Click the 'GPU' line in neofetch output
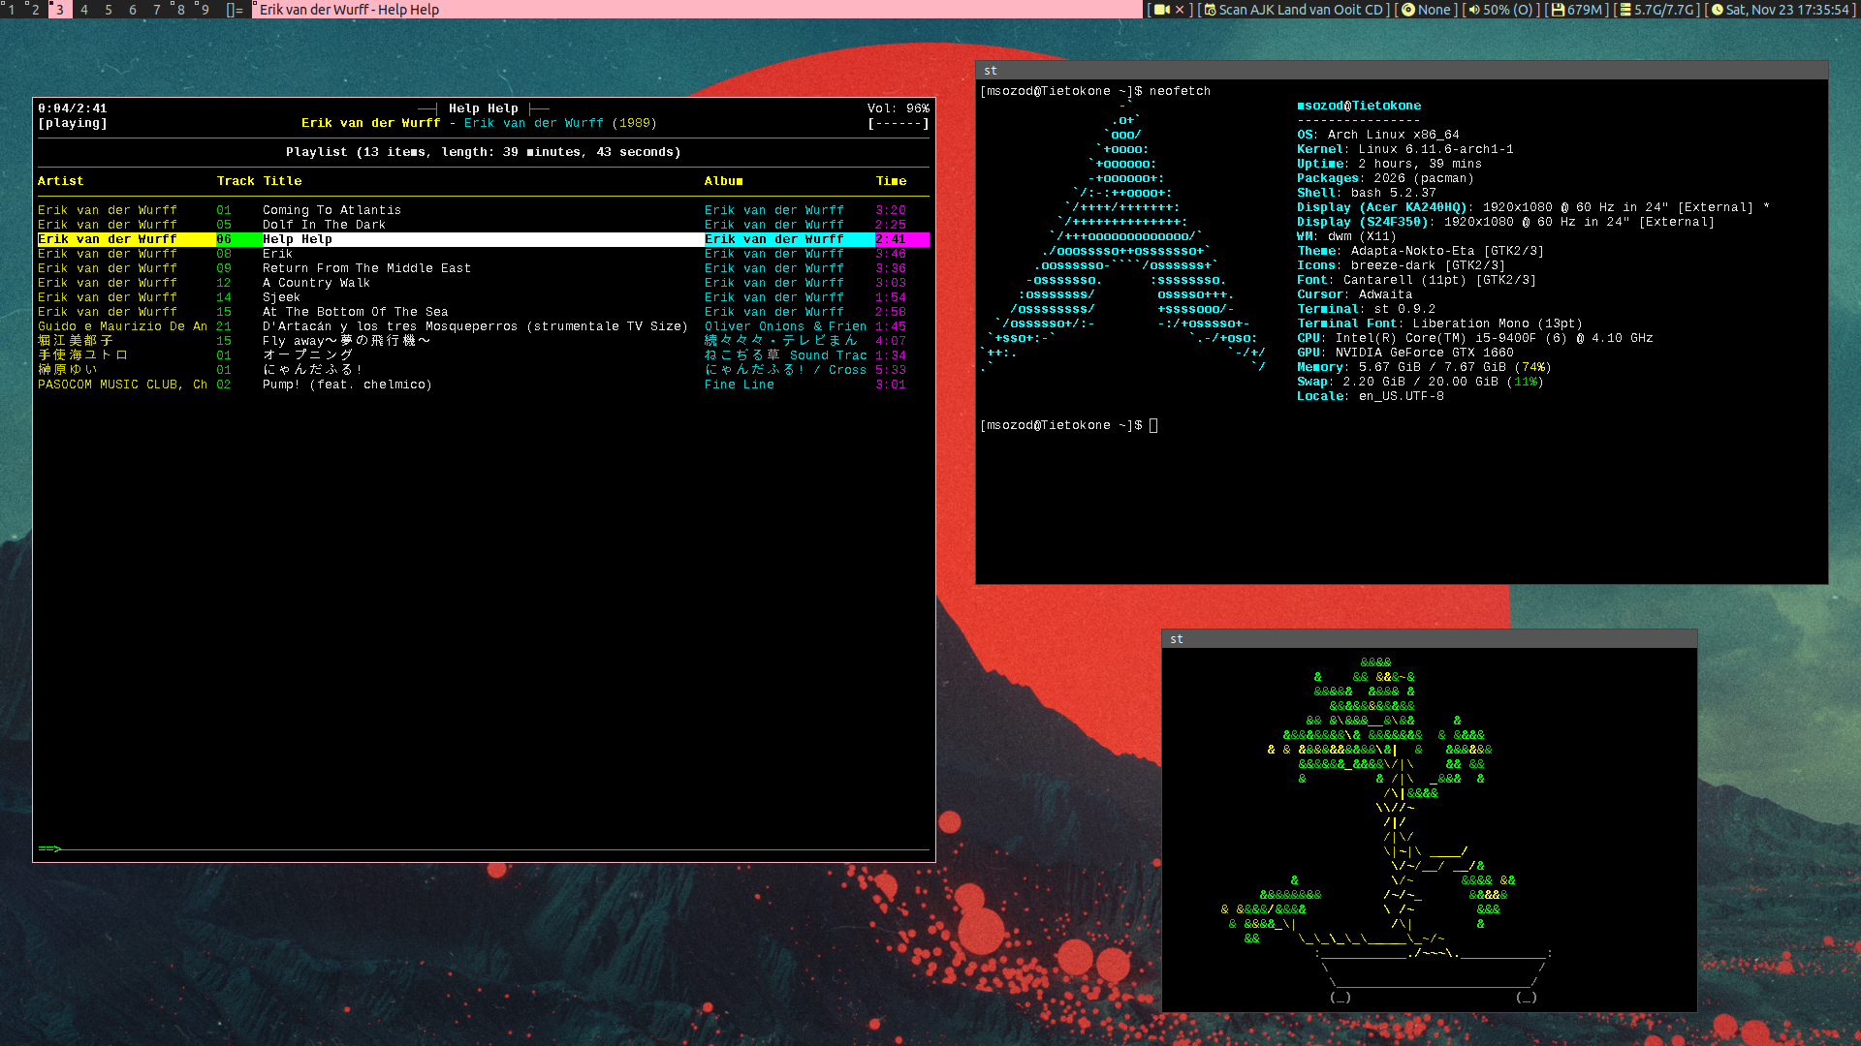1861x1046 pixels. click(1405, 353)
